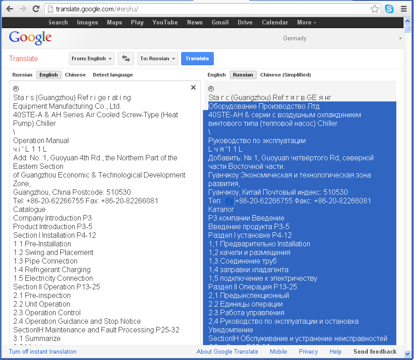Click source line 'Operation Manual'
The width and height of the screenshot is (414, 360).
[41, 141]
